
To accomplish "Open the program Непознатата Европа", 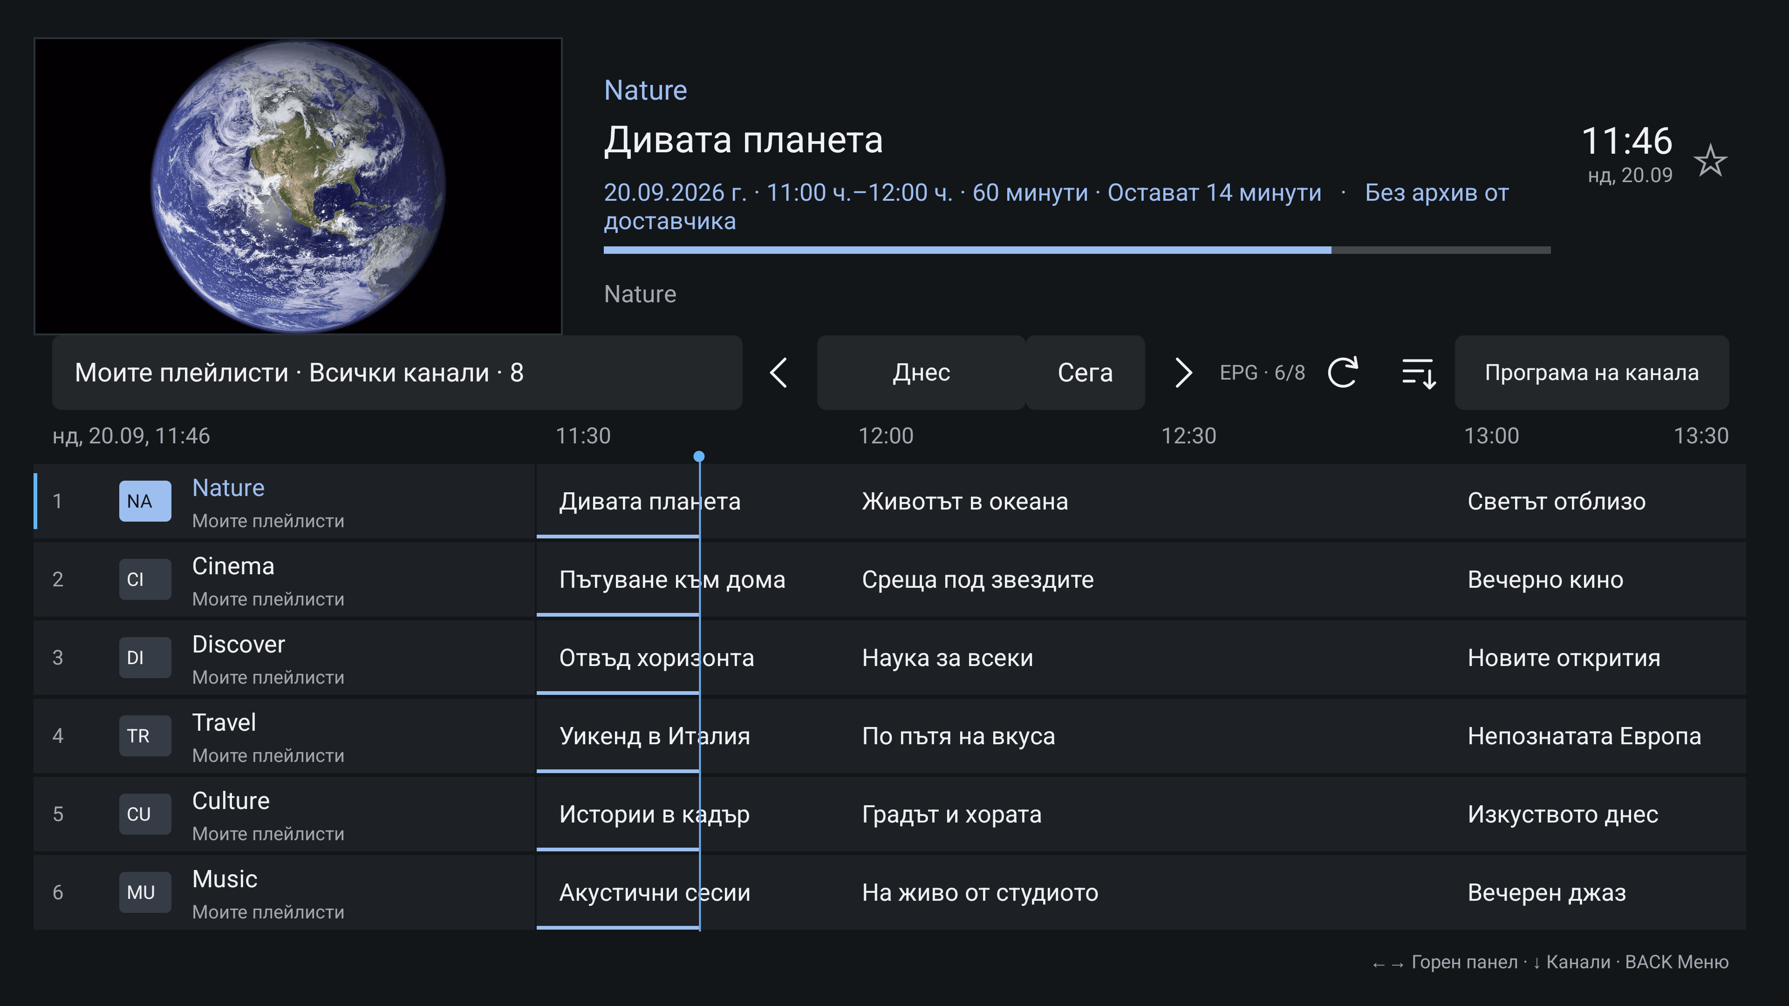I will click(1596, 736).
